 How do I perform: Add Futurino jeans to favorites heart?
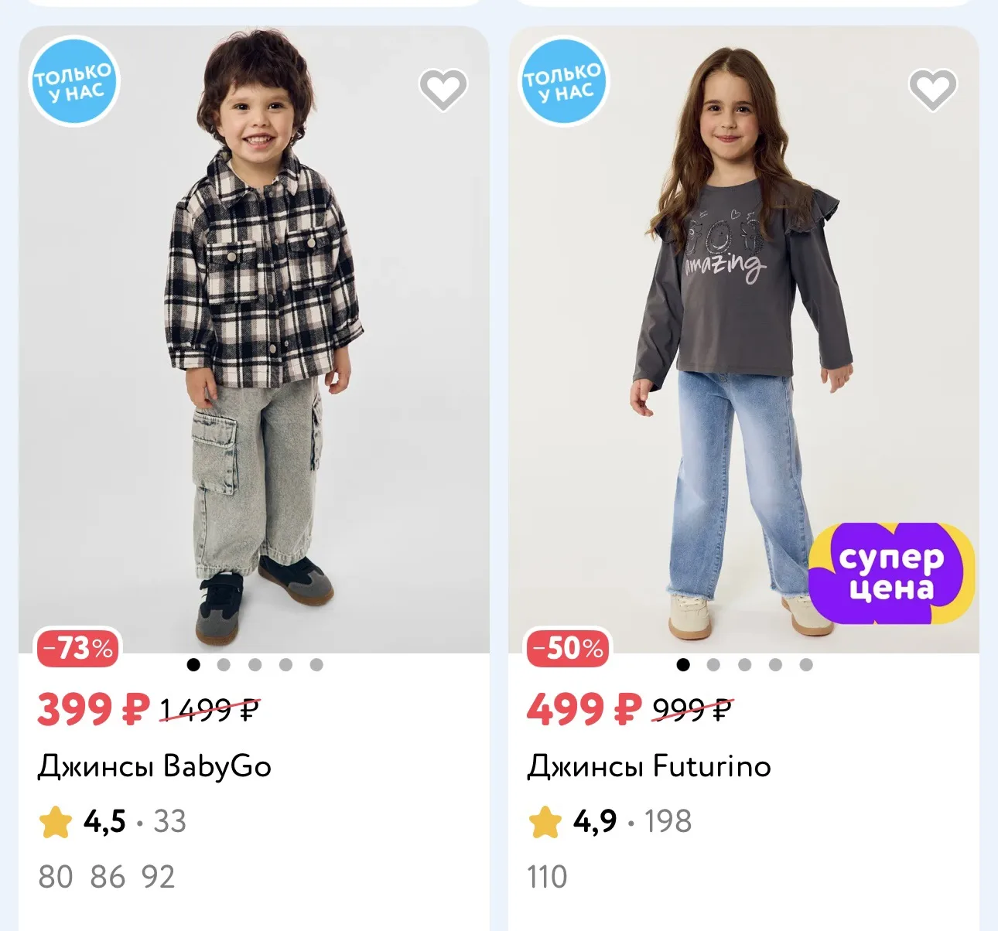pos(933,89)
